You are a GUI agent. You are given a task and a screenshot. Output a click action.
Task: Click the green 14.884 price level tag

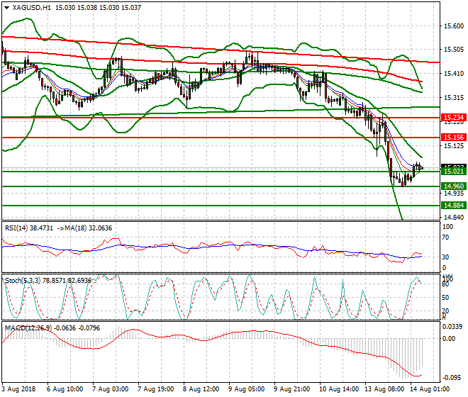point(452,205)
